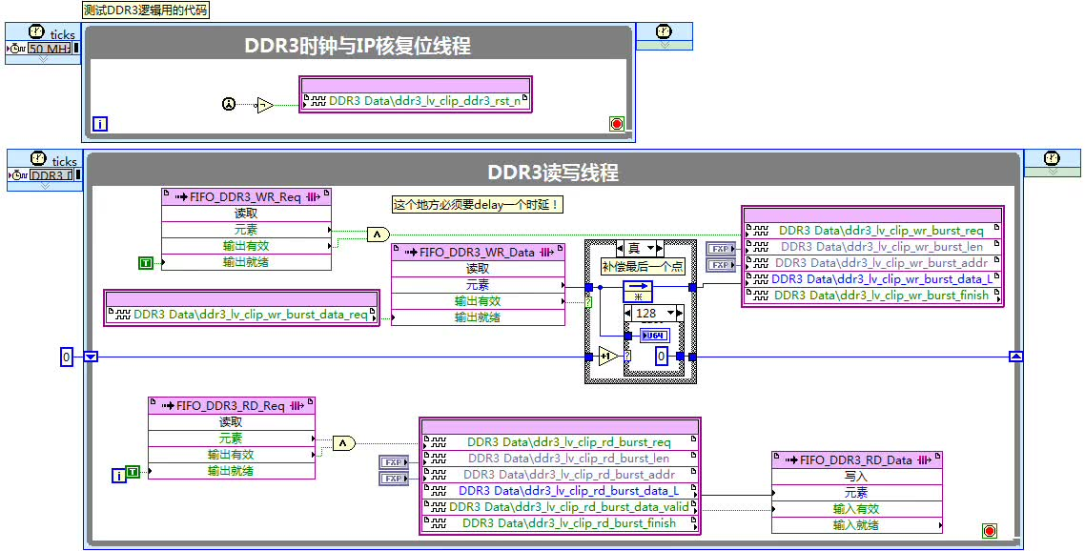Click the FXP constant wired to wr_burst_addr
This screenshot has height=551, width=1085.
(721, 264)
